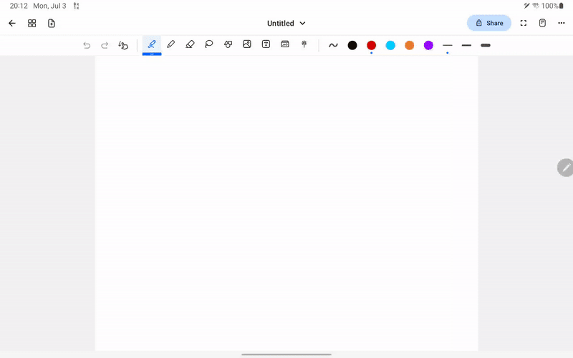Screen dimensions: 573x358
Task: Pick the black color swatch
Action: [352, 45]
